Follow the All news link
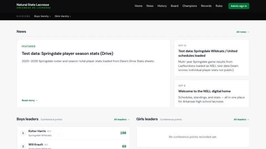 point(243,32)
